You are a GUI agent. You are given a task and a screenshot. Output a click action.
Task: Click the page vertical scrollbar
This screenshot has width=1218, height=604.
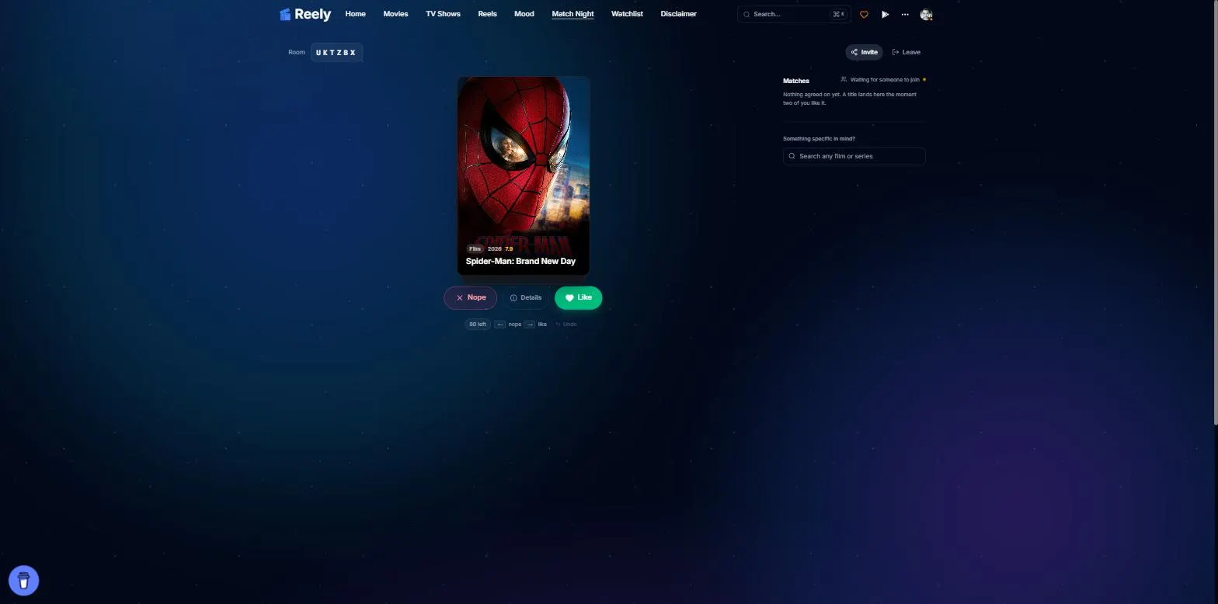coord(1214,212)
